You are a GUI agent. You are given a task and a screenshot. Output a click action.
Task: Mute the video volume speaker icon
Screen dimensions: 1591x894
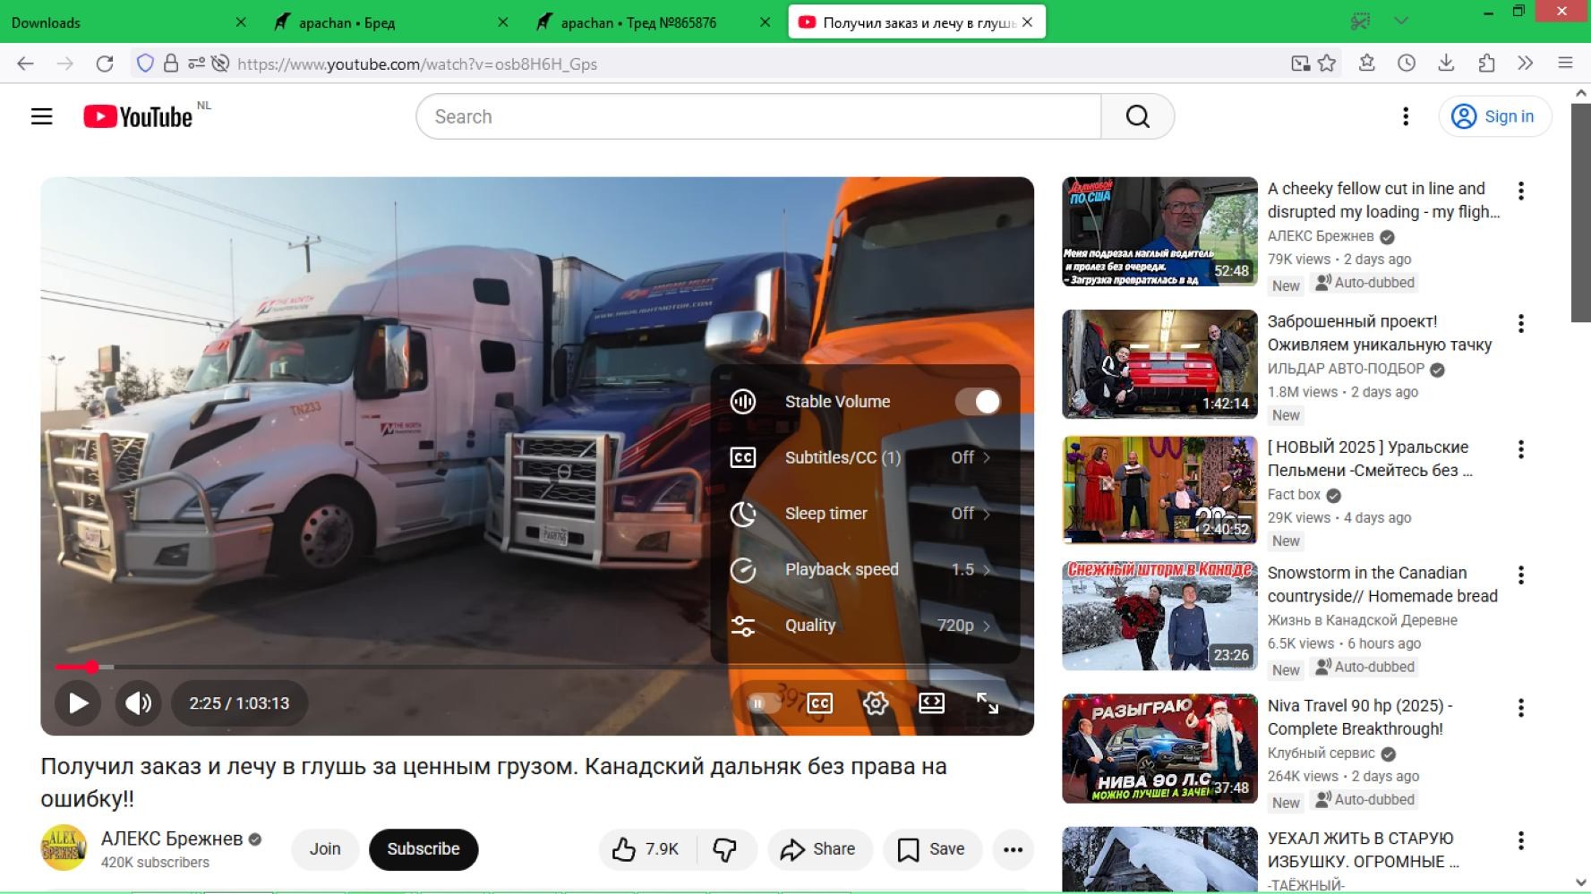(x=138, y=703)
